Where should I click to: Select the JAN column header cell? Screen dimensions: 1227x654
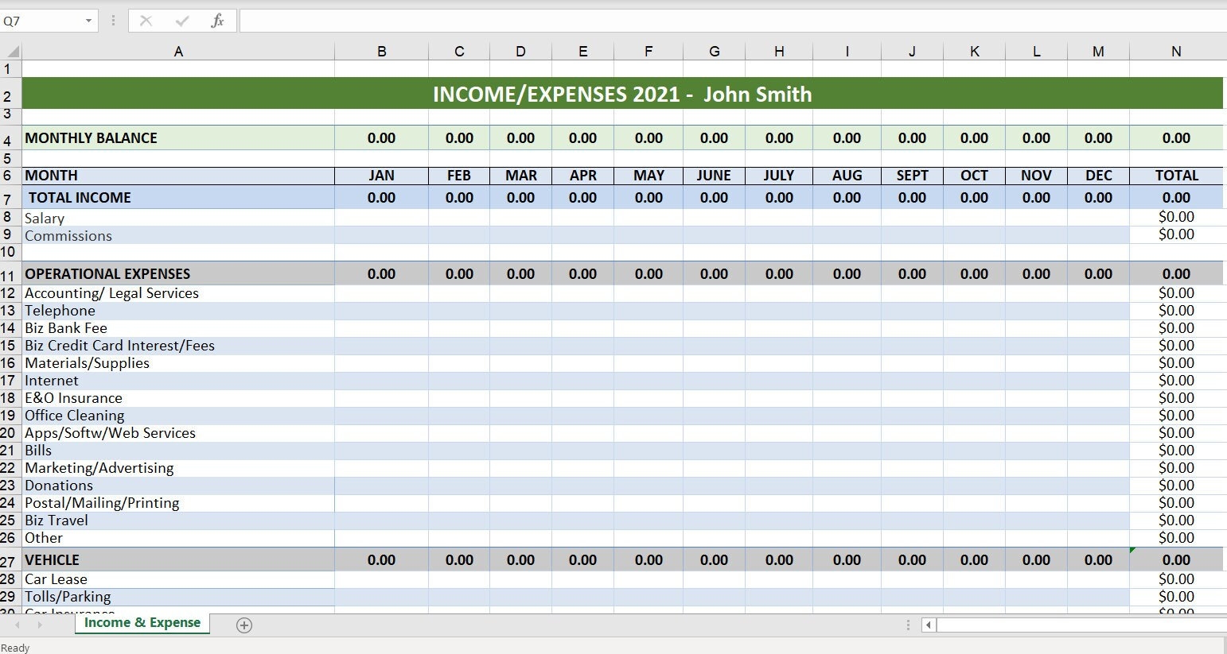(381, 175)
